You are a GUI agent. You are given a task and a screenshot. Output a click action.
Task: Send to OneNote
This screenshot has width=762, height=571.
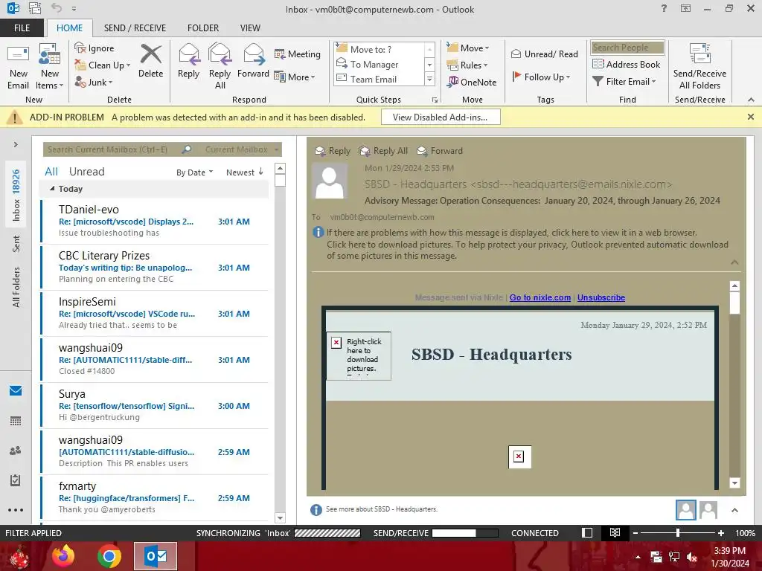(472, 82)
